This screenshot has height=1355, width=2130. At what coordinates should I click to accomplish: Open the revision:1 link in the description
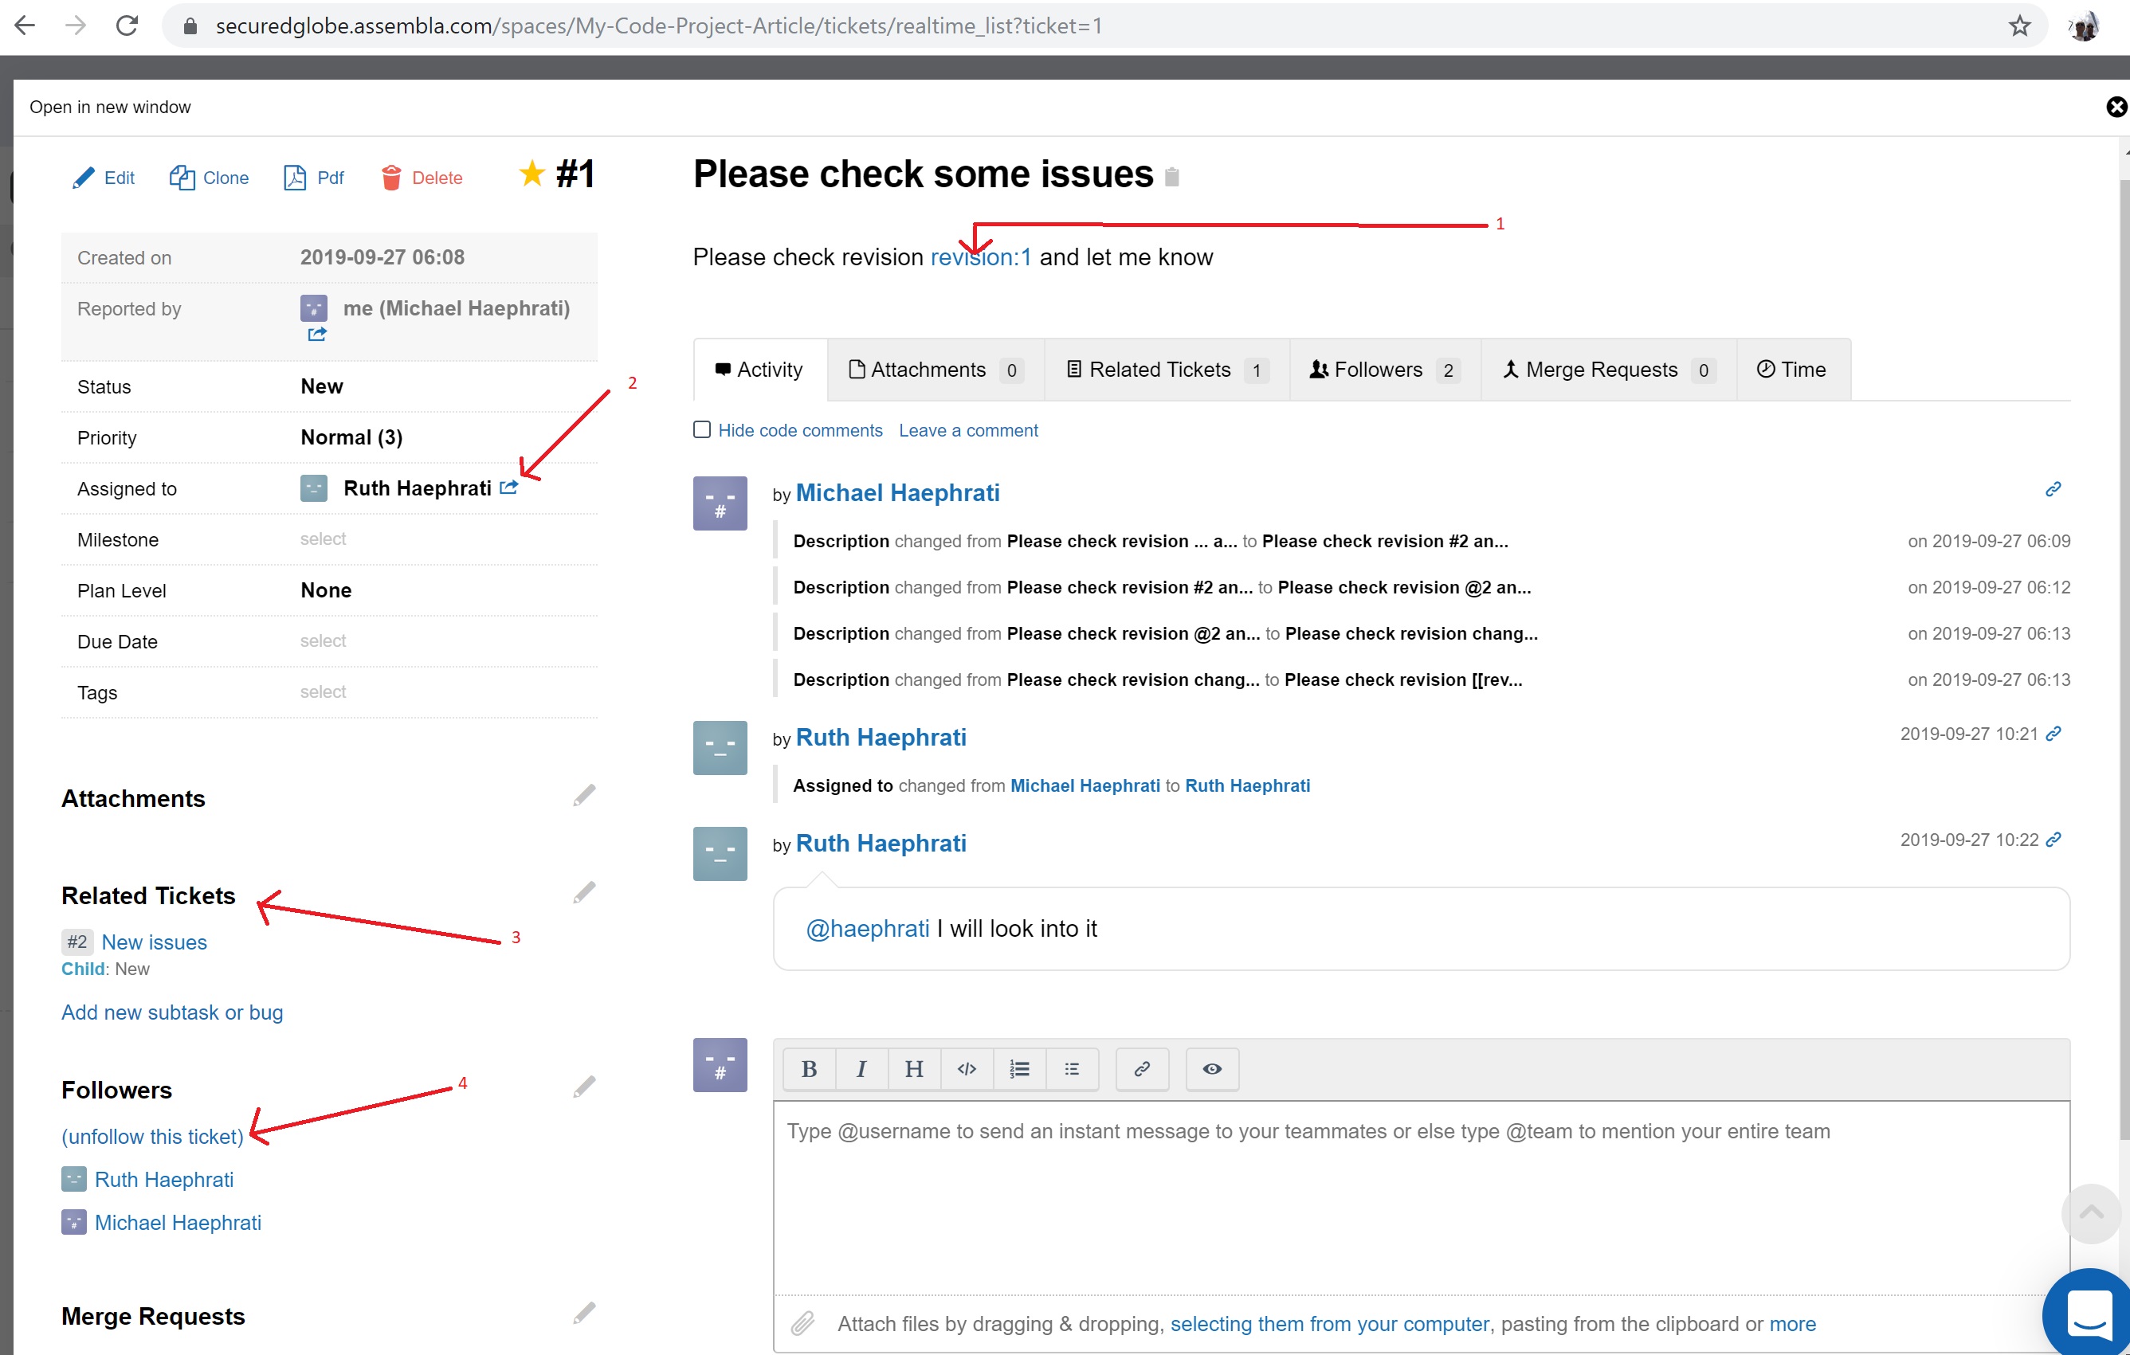(981, 257)
